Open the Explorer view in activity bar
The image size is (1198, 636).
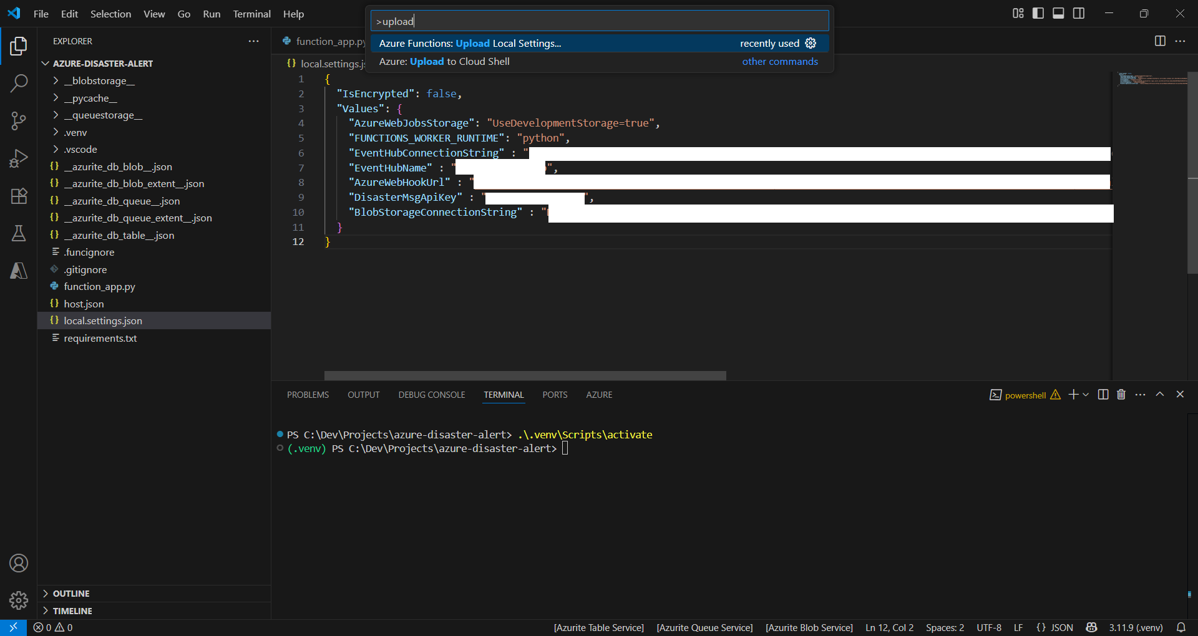19,46
